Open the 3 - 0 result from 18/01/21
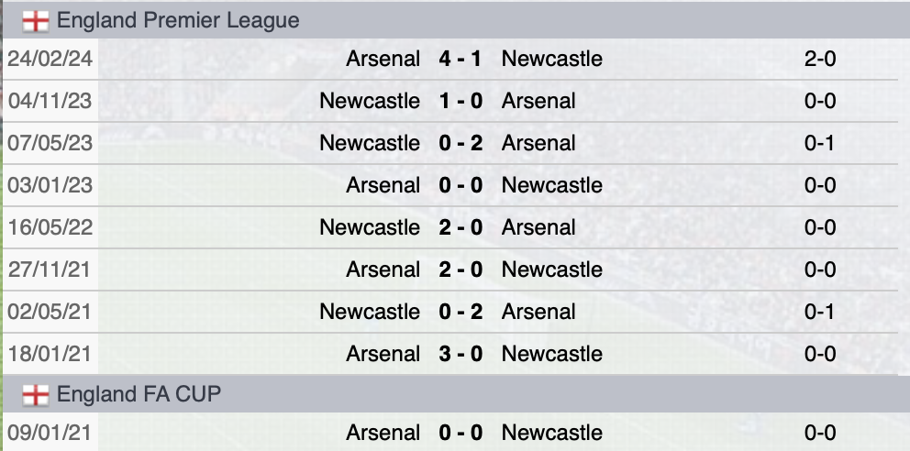This screenshot has height=451, width=910. tap(461, 354)
